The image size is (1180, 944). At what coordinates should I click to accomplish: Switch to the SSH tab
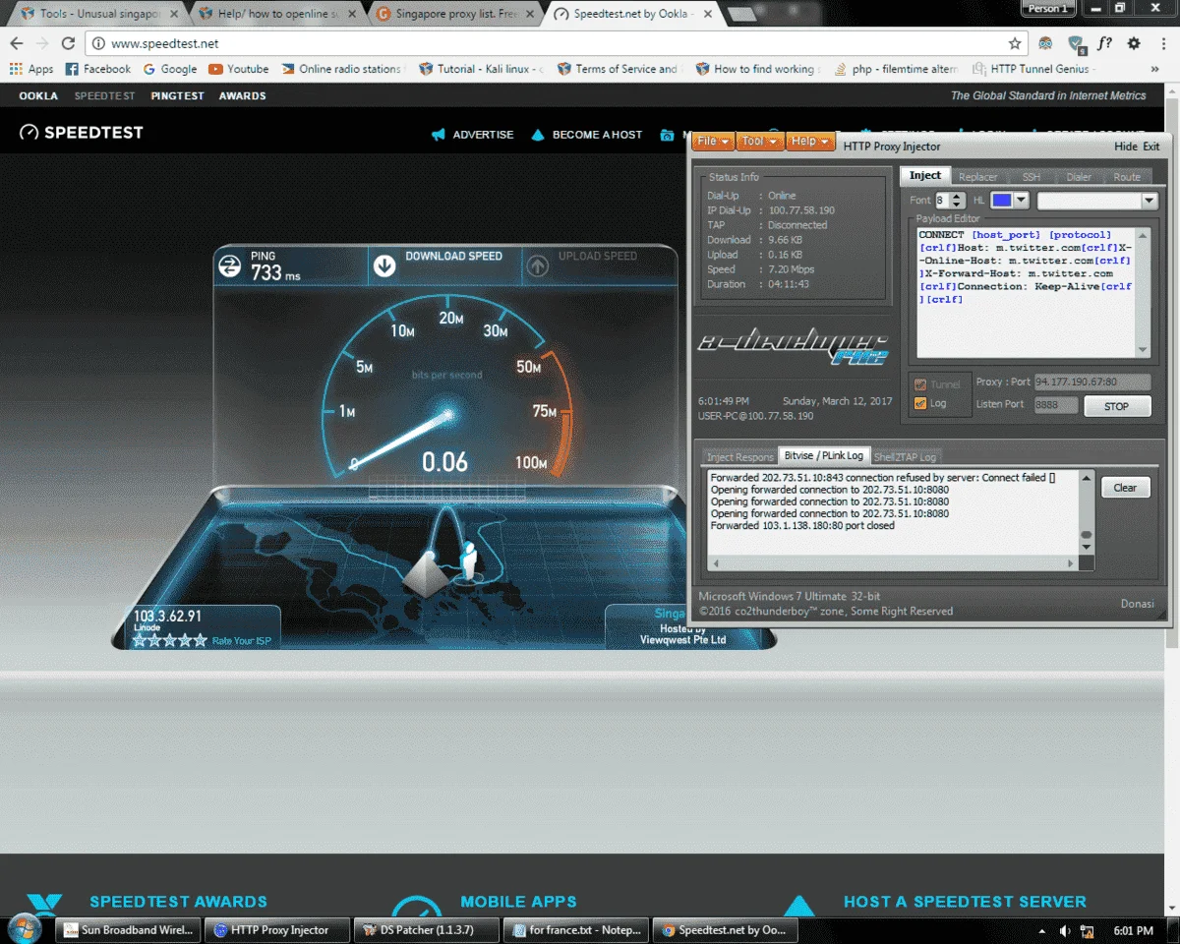click(x=1031, y=177)
